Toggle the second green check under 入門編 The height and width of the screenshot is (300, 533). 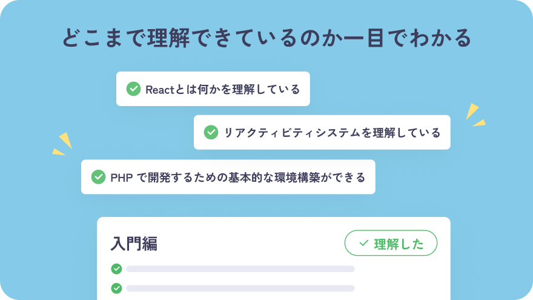pos(116,288)
